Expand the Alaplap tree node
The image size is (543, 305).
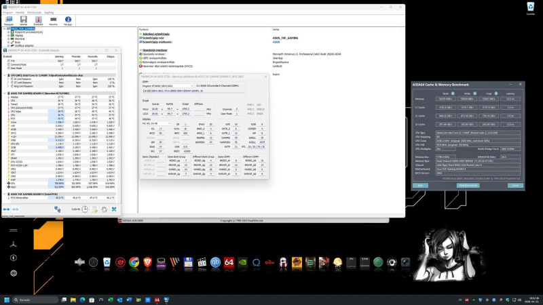click(9, 35)
